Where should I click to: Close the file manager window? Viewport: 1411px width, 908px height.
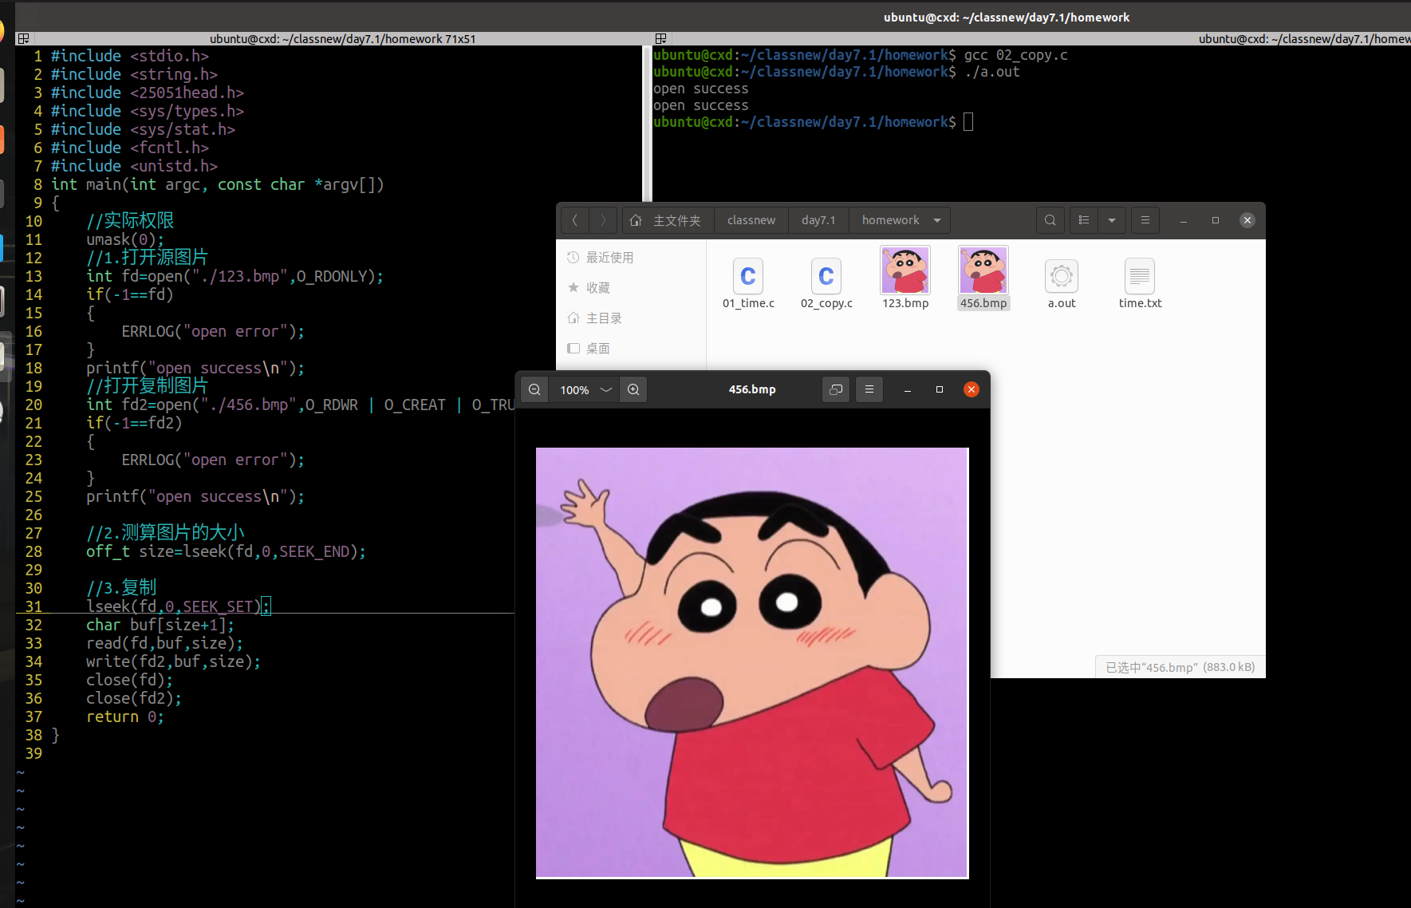coord(1247,220)
